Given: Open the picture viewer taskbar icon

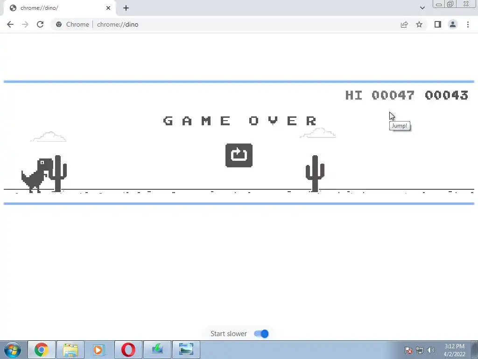Looking at the screenshot, I should [186, 350].
